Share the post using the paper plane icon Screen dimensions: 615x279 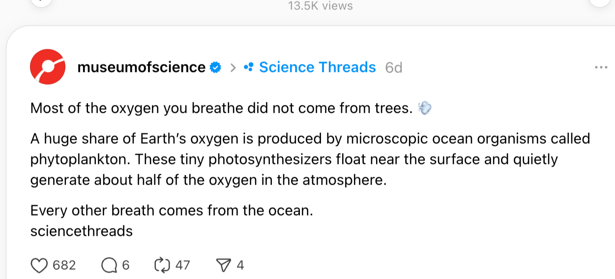click(224, 266)
